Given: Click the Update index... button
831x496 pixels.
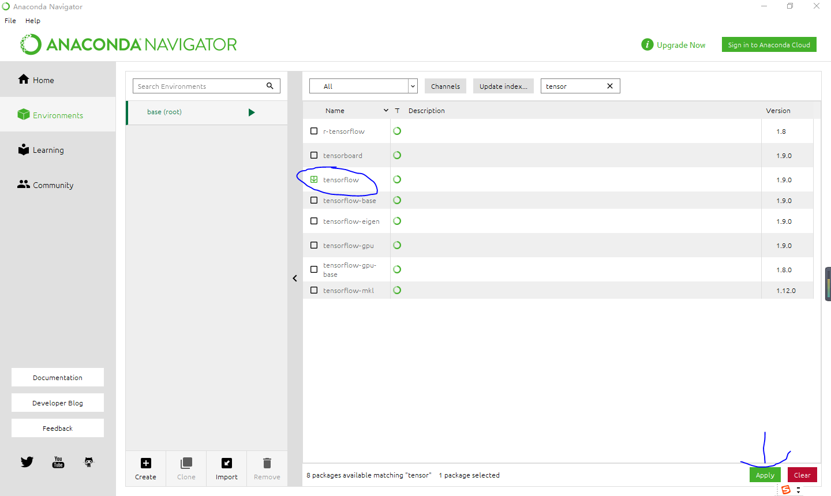Looking at the screenshot, I should click(x=503, y=86).
